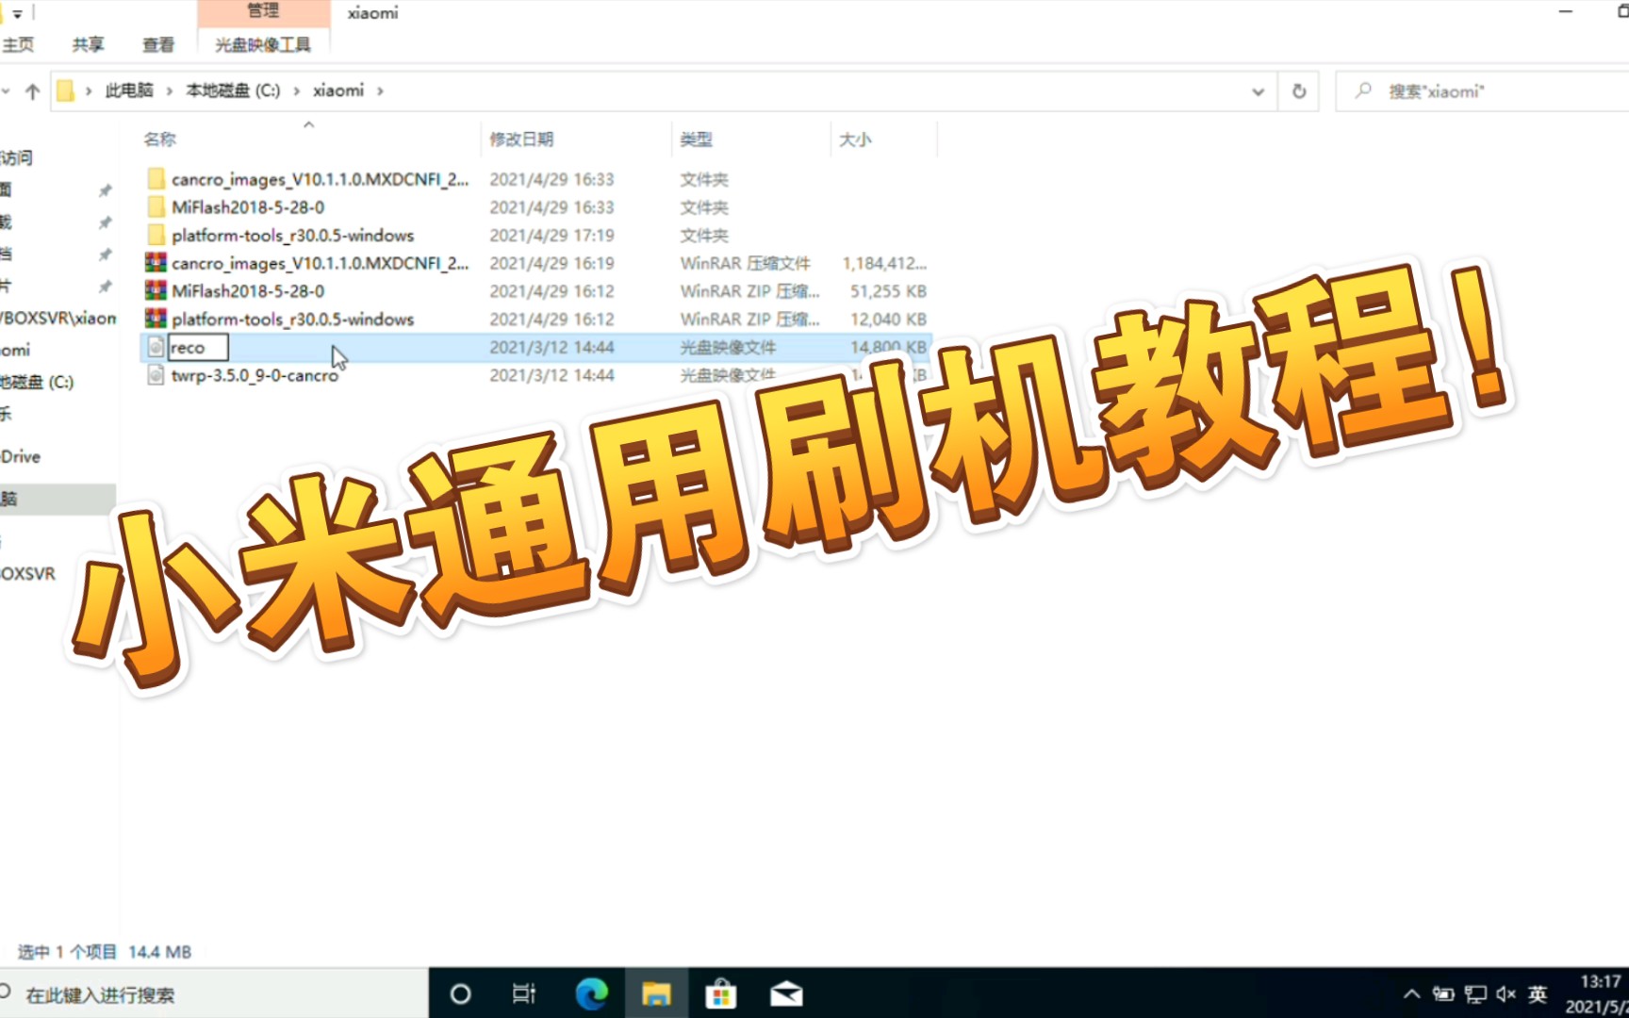
Task: Select platform-tools WinRAR ZIP archive icon
Action: (156, 319)
